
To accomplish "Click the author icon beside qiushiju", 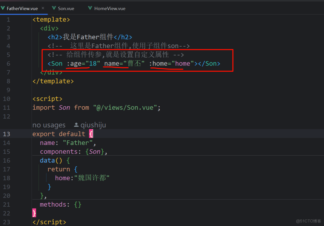I will click(x=76, y=125).
